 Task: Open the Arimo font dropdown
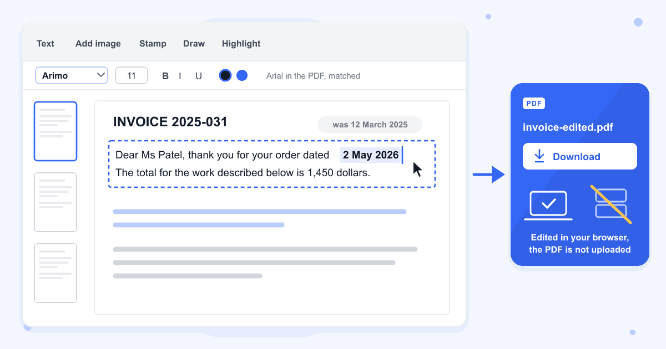72,75
